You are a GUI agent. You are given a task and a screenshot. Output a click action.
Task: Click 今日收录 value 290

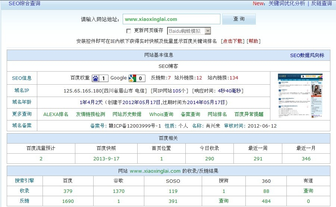click(210, 159)
